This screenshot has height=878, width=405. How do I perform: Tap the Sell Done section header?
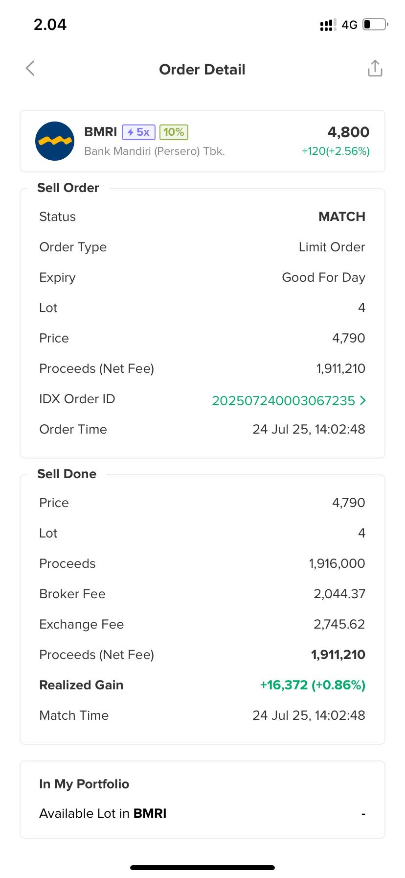point(67,474)
